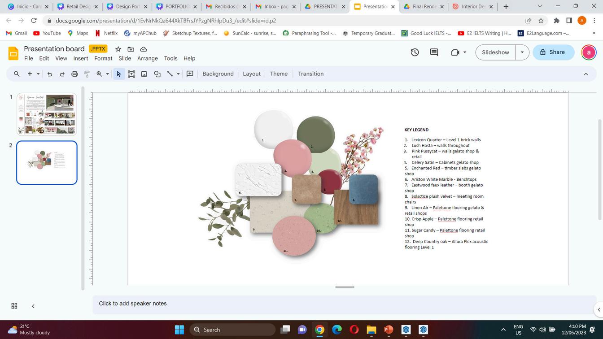Select slide 1 thumbnail in filmstrip
This screenshot has width=603, height=339.
tap(47, 114)
